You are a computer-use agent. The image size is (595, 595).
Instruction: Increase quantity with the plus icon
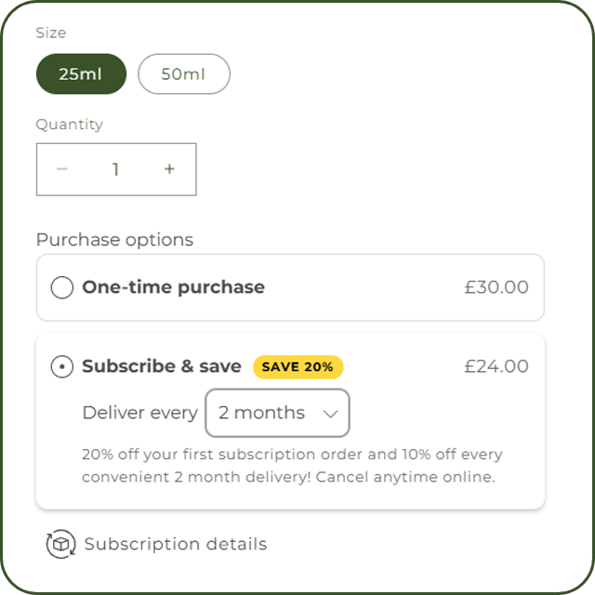169,169
